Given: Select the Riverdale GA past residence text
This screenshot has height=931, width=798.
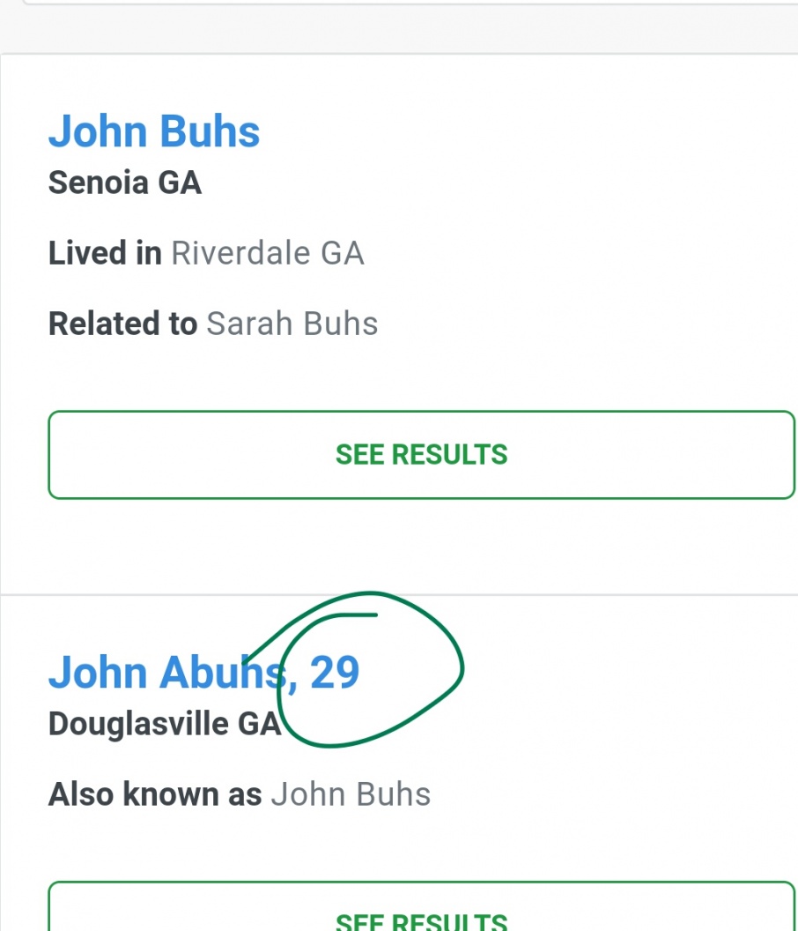Looking at the screenshot, I should pos(268,253).
